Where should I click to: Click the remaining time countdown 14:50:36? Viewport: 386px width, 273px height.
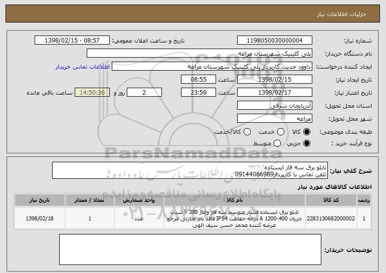pos(91,92)
